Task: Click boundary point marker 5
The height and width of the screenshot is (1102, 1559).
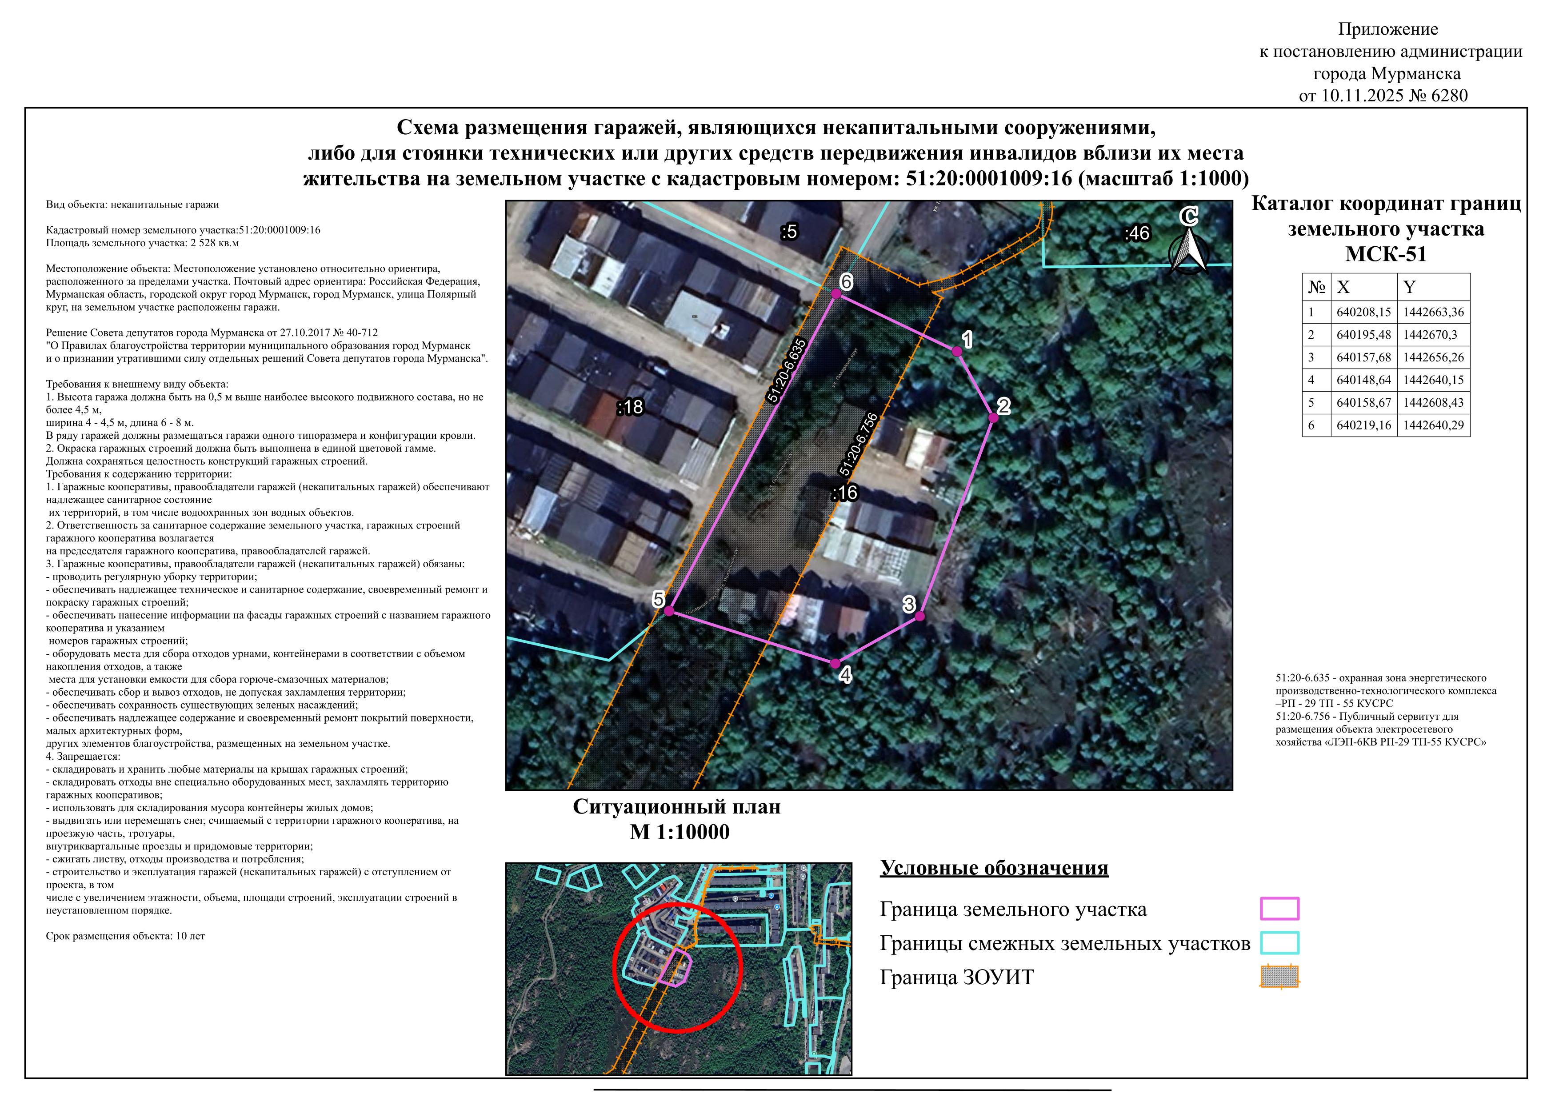Action: (669, 611)
